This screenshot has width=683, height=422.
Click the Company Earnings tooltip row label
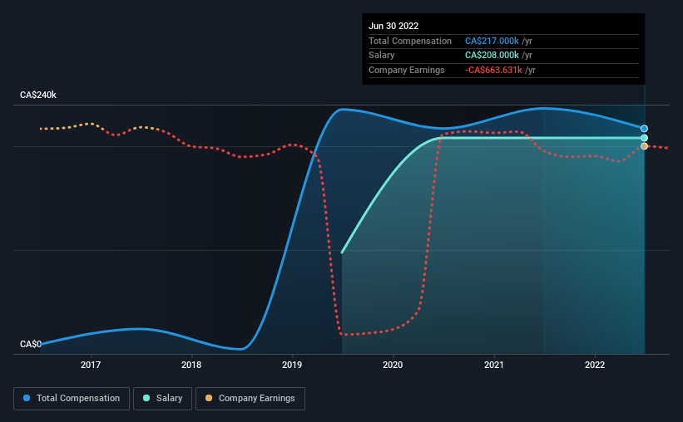tap(407, 70)
